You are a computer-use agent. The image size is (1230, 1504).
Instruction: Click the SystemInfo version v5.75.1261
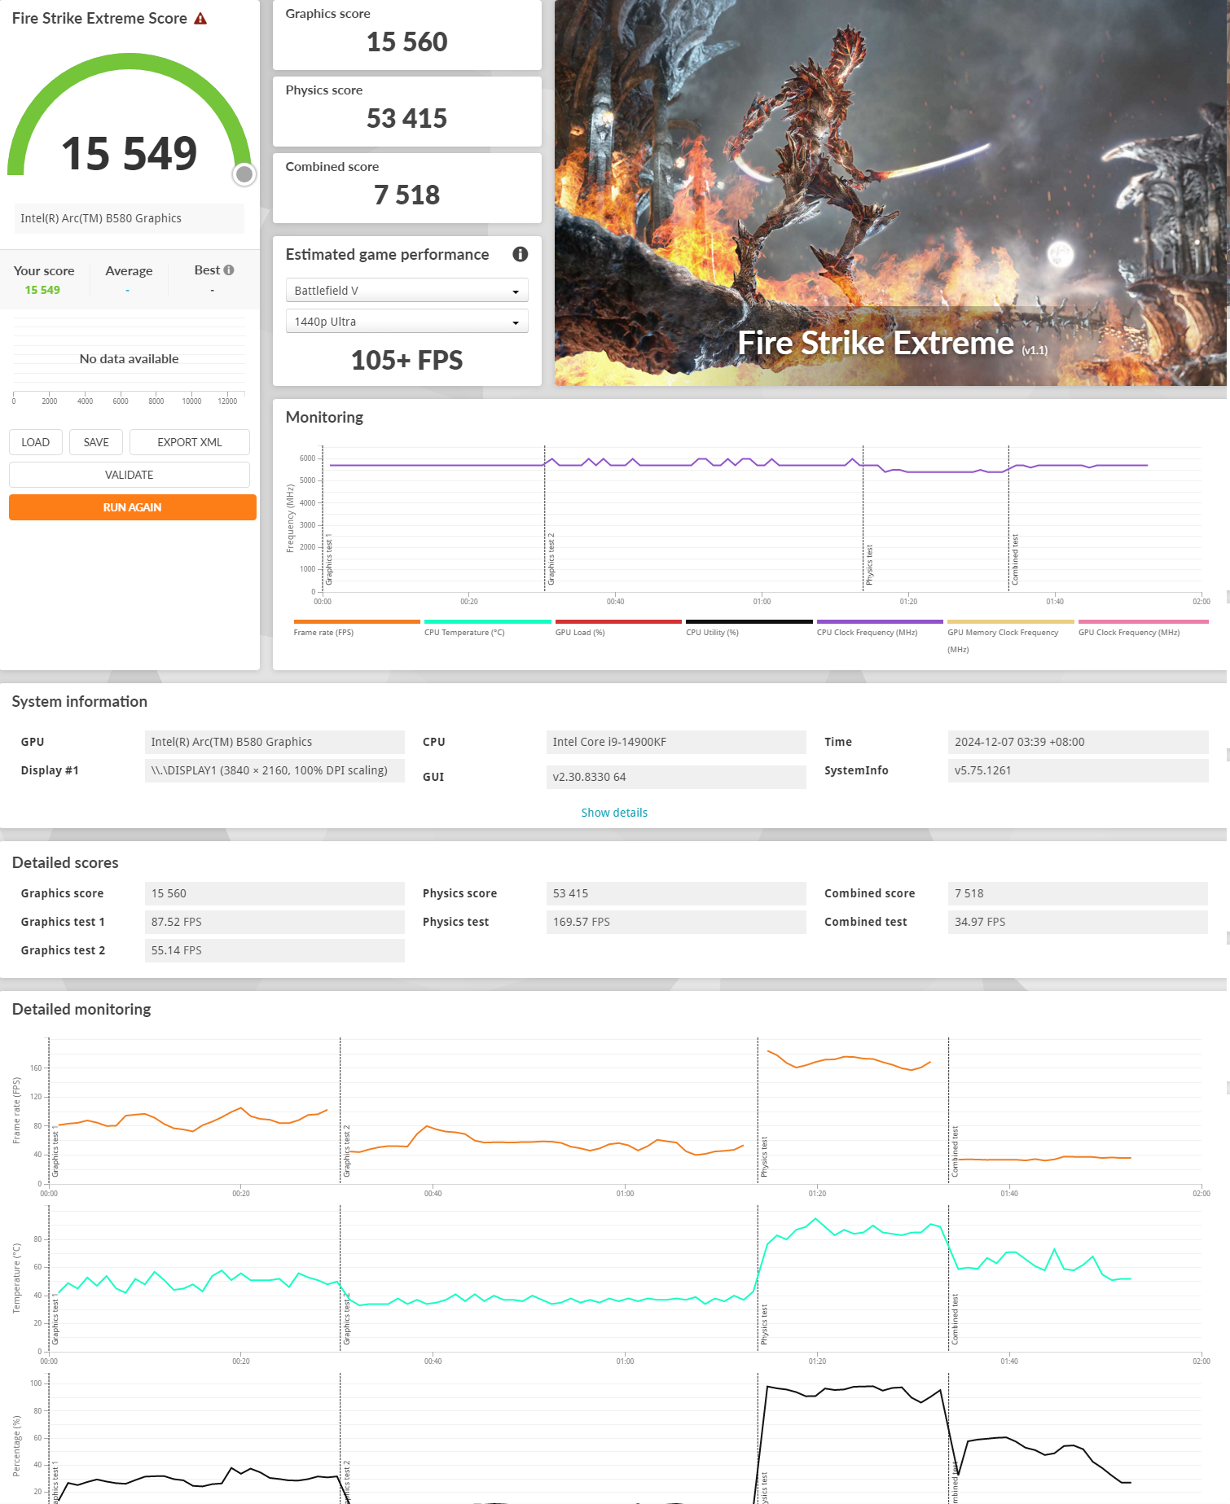1078,770
